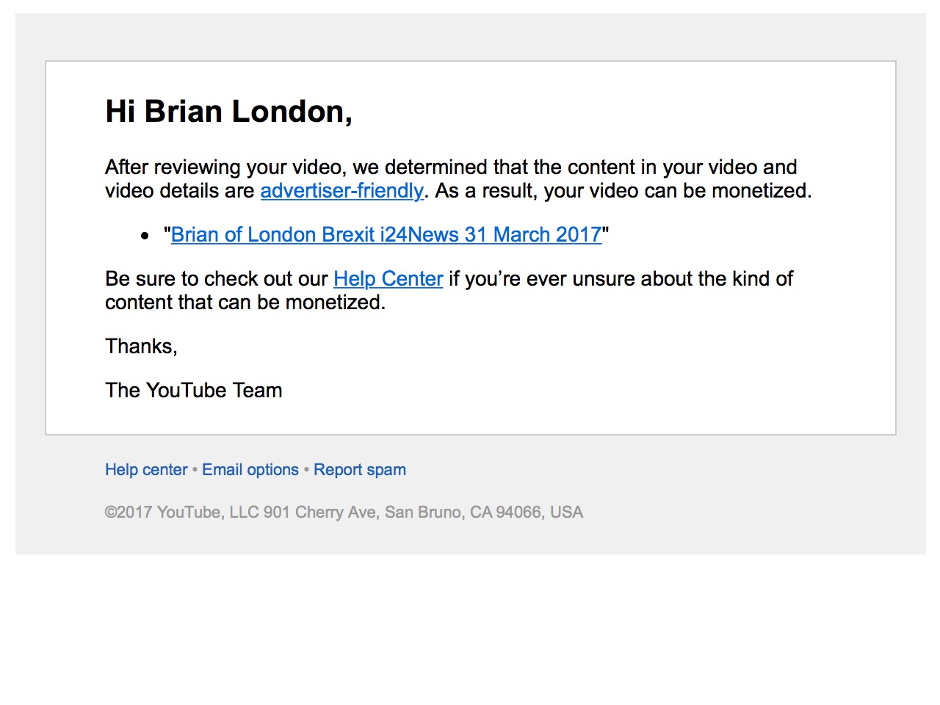
Task: Click the Hi Brian London heading
Action: point(228,112)
